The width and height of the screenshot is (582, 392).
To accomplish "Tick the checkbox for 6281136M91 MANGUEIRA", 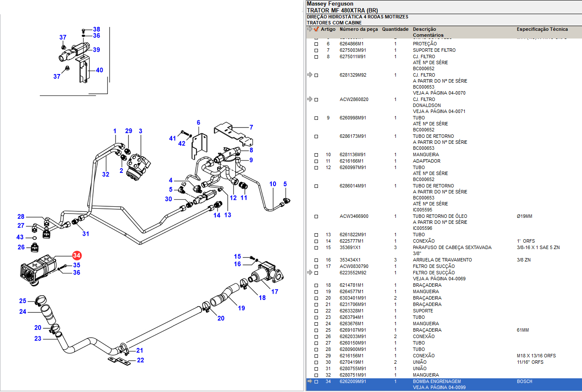I will (316, 155).
